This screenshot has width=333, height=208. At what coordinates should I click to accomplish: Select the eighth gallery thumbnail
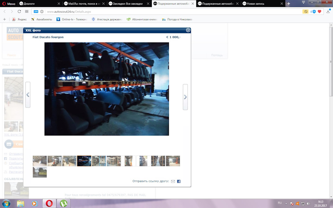pos(143,161)
